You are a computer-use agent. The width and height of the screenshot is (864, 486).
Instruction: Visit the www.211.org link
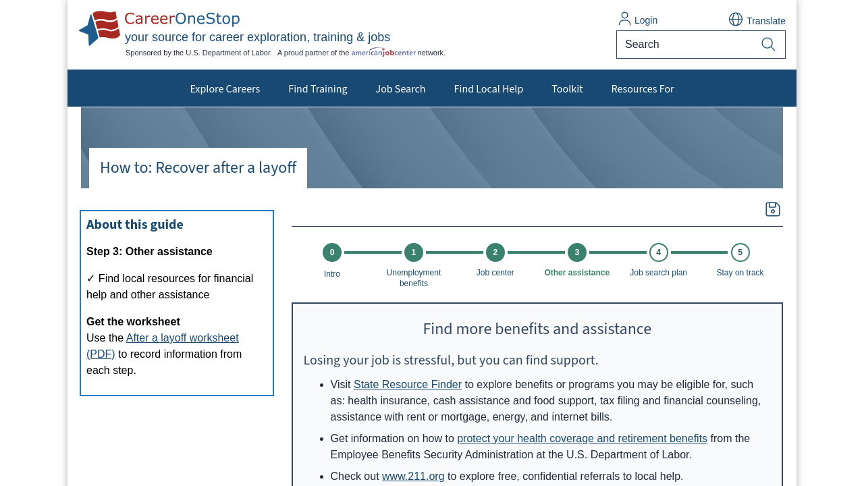coord(413,476)
